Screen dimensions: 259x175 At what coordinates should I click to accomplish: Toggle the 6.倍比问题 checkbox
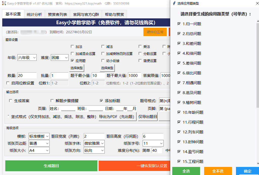coord(179,73)
